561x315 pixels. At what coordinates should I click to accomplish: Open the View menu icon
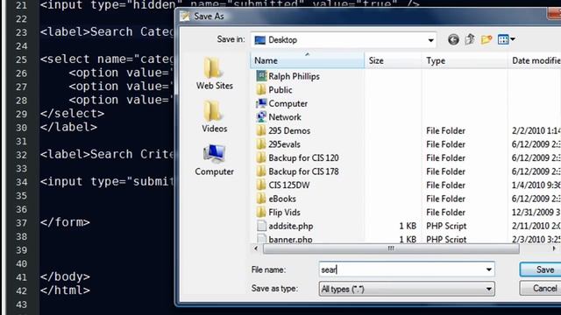click(503, 39)
